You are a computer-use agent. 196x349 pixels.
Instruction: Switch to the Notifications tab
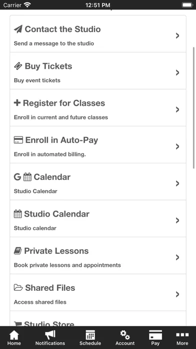[50, 337]
